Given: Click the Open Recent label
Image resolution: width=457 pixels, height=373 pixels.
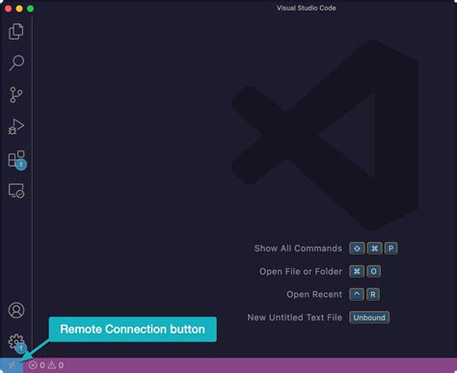Looking at the screenshot, I should [314, 294].
